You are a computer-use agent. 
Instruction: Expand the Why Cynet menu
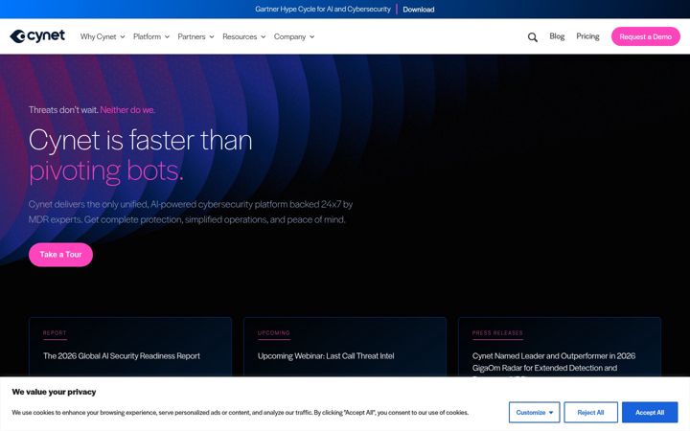pos(103,37)
